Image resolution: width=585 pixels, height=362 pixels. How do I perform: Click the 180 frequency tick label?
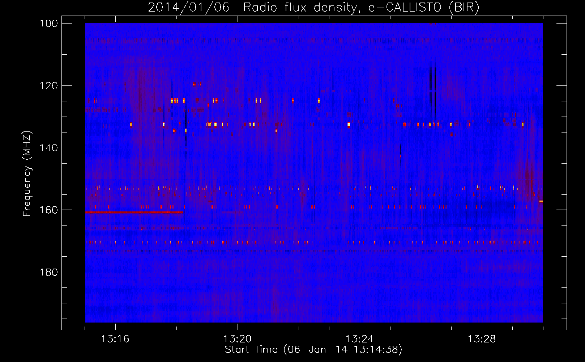(49, 272)
